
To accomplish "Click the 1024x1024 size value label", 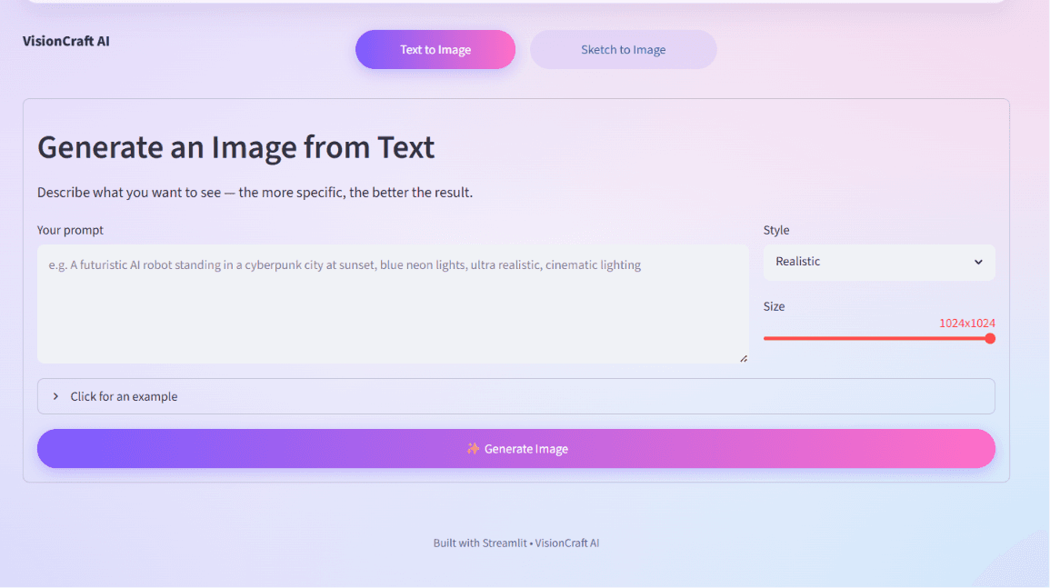I will point(967,323).
